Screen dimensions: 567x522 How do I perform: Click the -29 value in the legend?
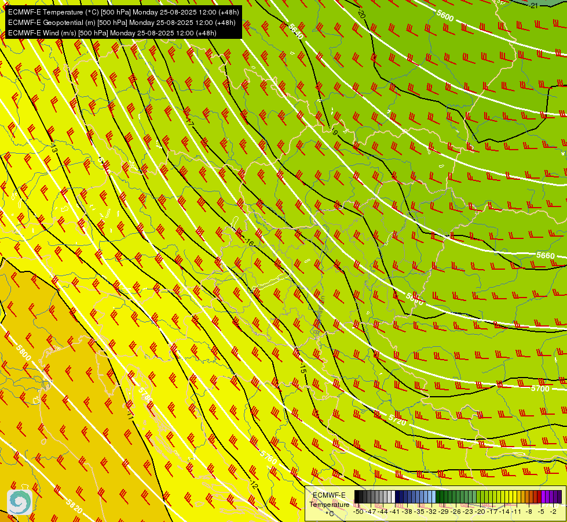444,512
